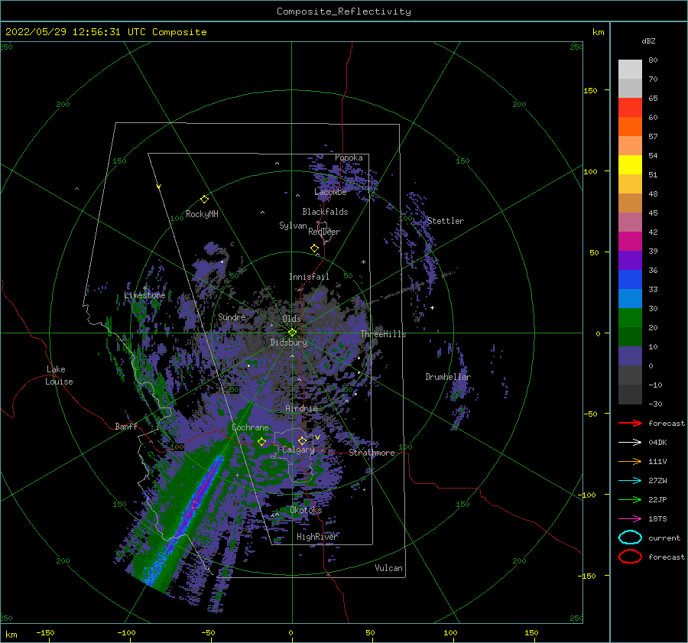The image size is (688, 643).
Task: Click the RedDeer city label
Action: (x=324, y=232)
